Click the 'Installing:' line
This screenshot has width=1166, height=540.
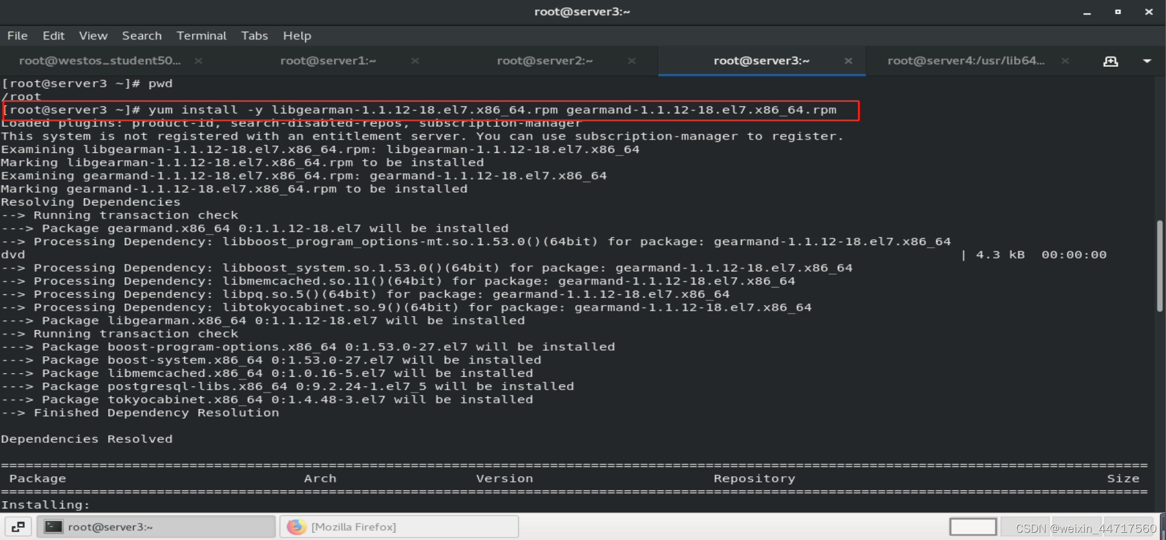46,505
